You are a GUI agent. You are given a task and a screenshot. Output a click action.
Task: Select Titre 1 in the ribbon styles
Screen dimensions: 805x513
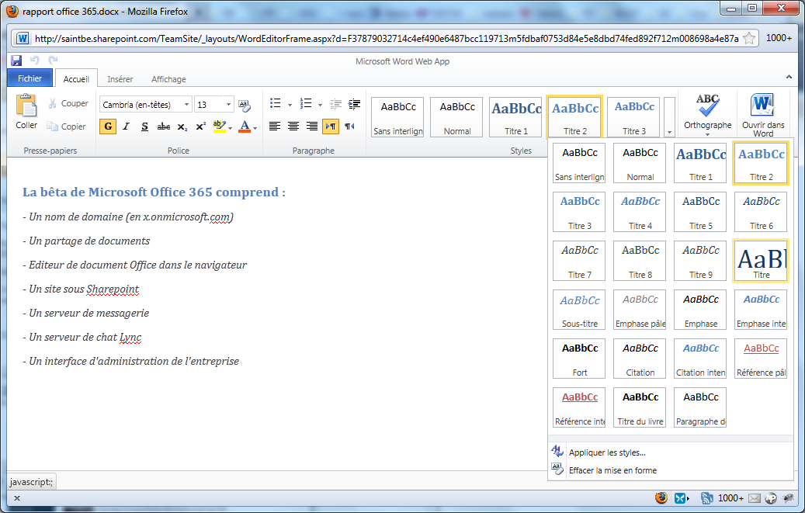pos(516,117)
